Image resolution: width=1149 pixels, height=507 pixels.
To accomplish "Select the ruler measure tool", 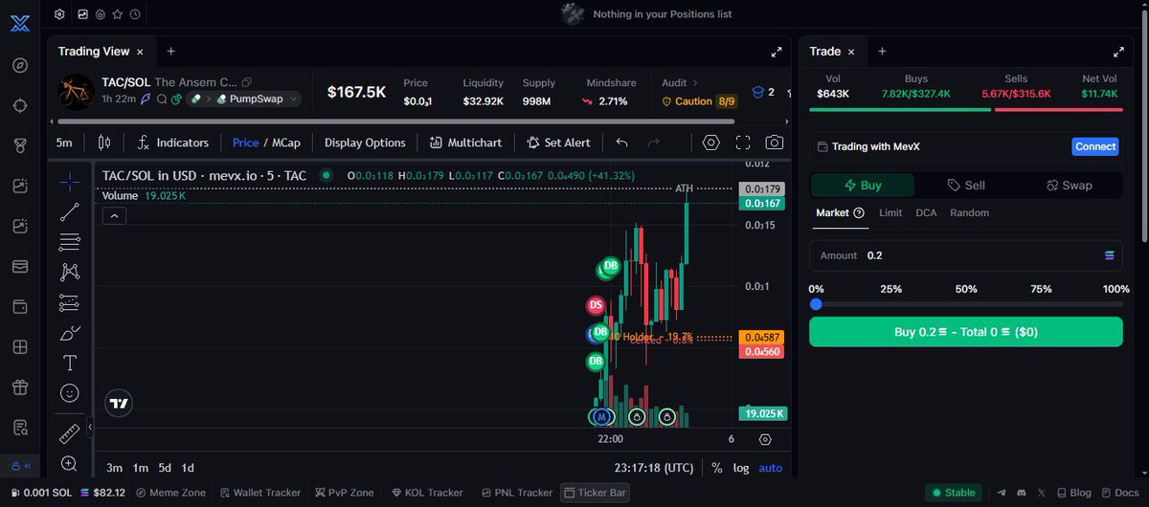I will coord(70,434).
